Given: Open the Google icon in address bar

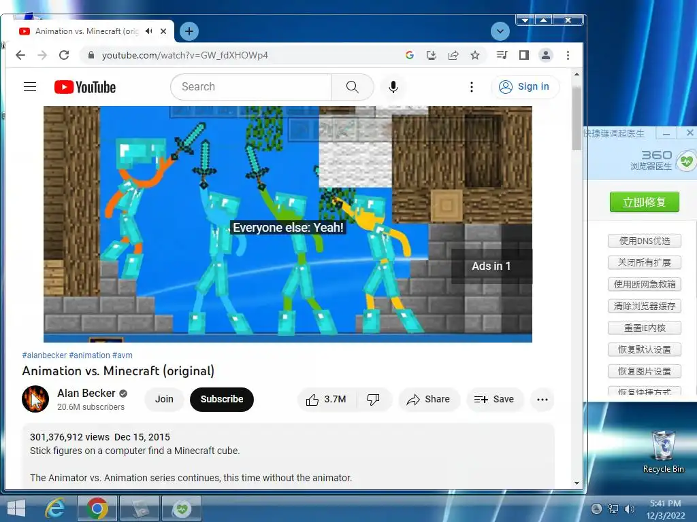Looking at the screenshot, I should (x=409, y=55).
